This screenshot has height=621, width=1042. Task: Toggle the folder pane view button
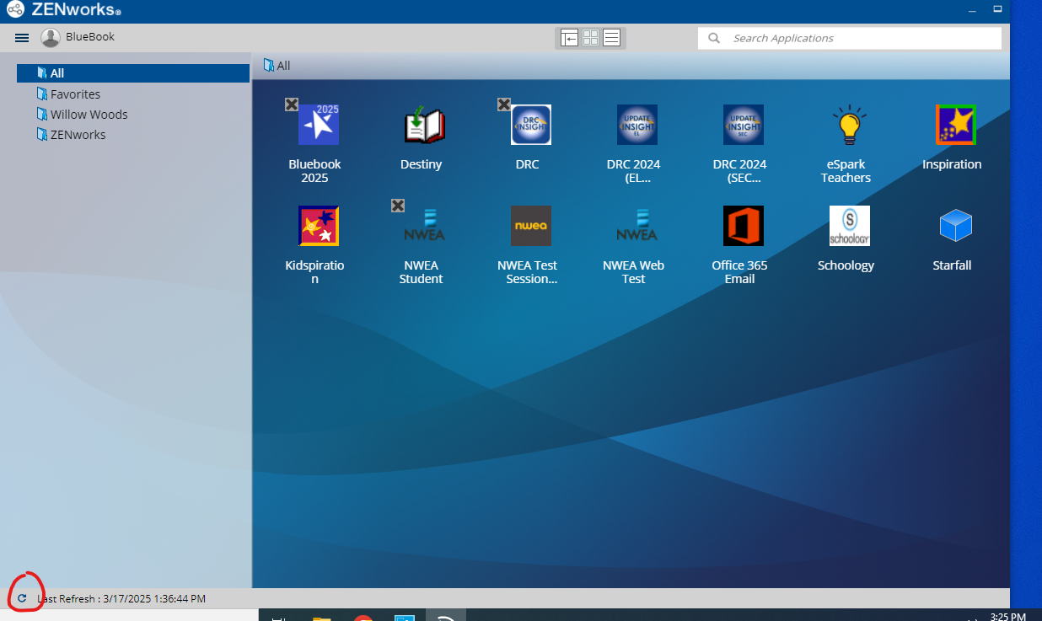pyautogui.click(x=569, y=38)
